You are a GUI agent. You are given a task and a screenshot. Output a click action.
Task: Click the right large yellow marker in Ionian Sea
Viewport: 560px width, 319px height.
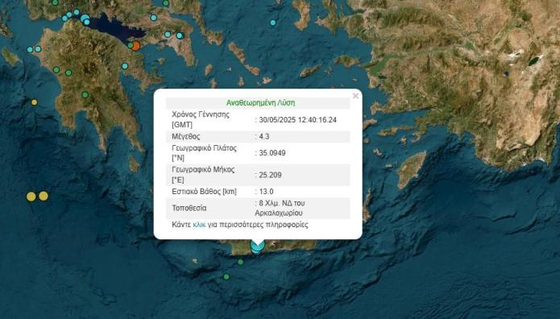pyautogui.click(x=44, y=196)
